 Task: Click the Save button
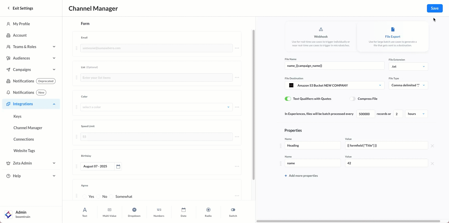click(434, 8)
